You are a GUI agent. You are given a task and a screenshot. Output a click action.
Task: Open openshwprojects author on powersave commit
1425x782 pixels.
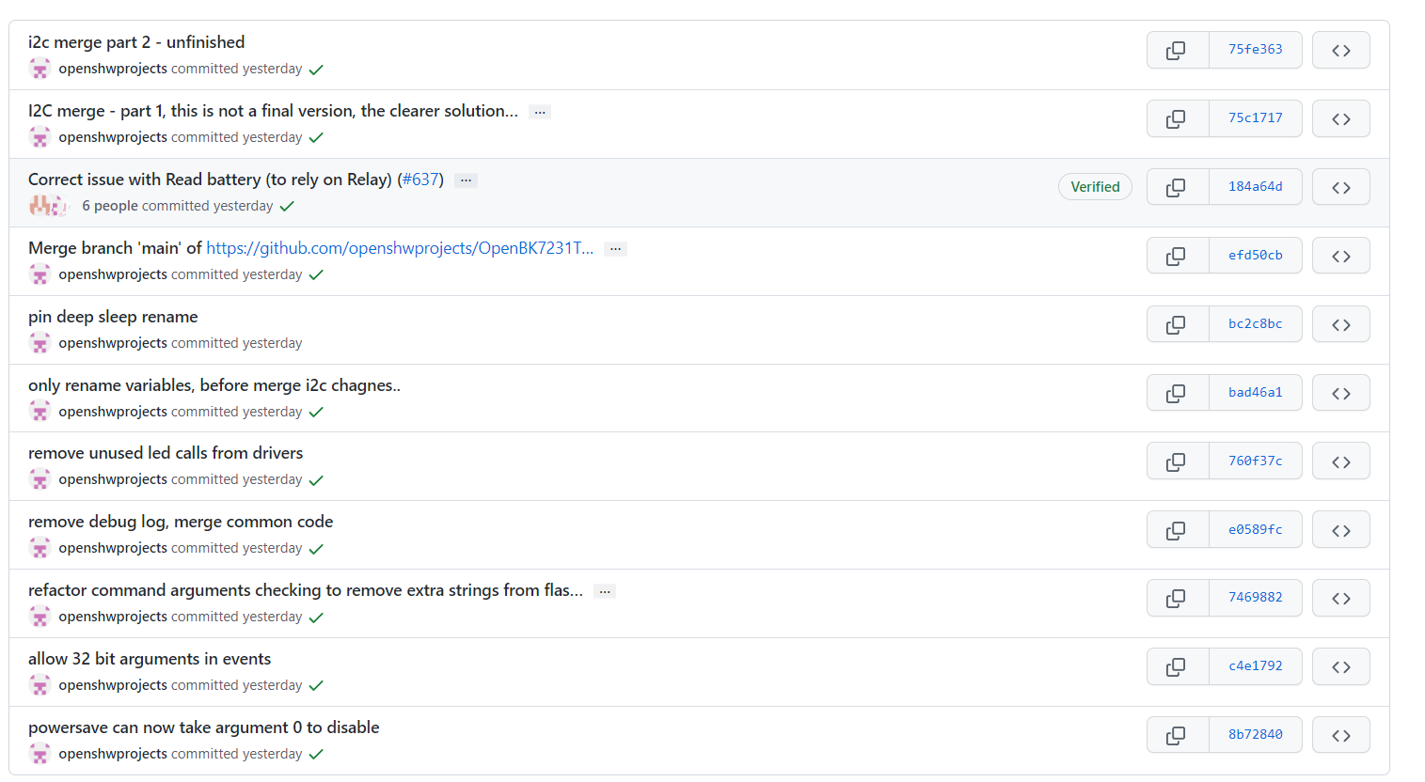[113, 754]
